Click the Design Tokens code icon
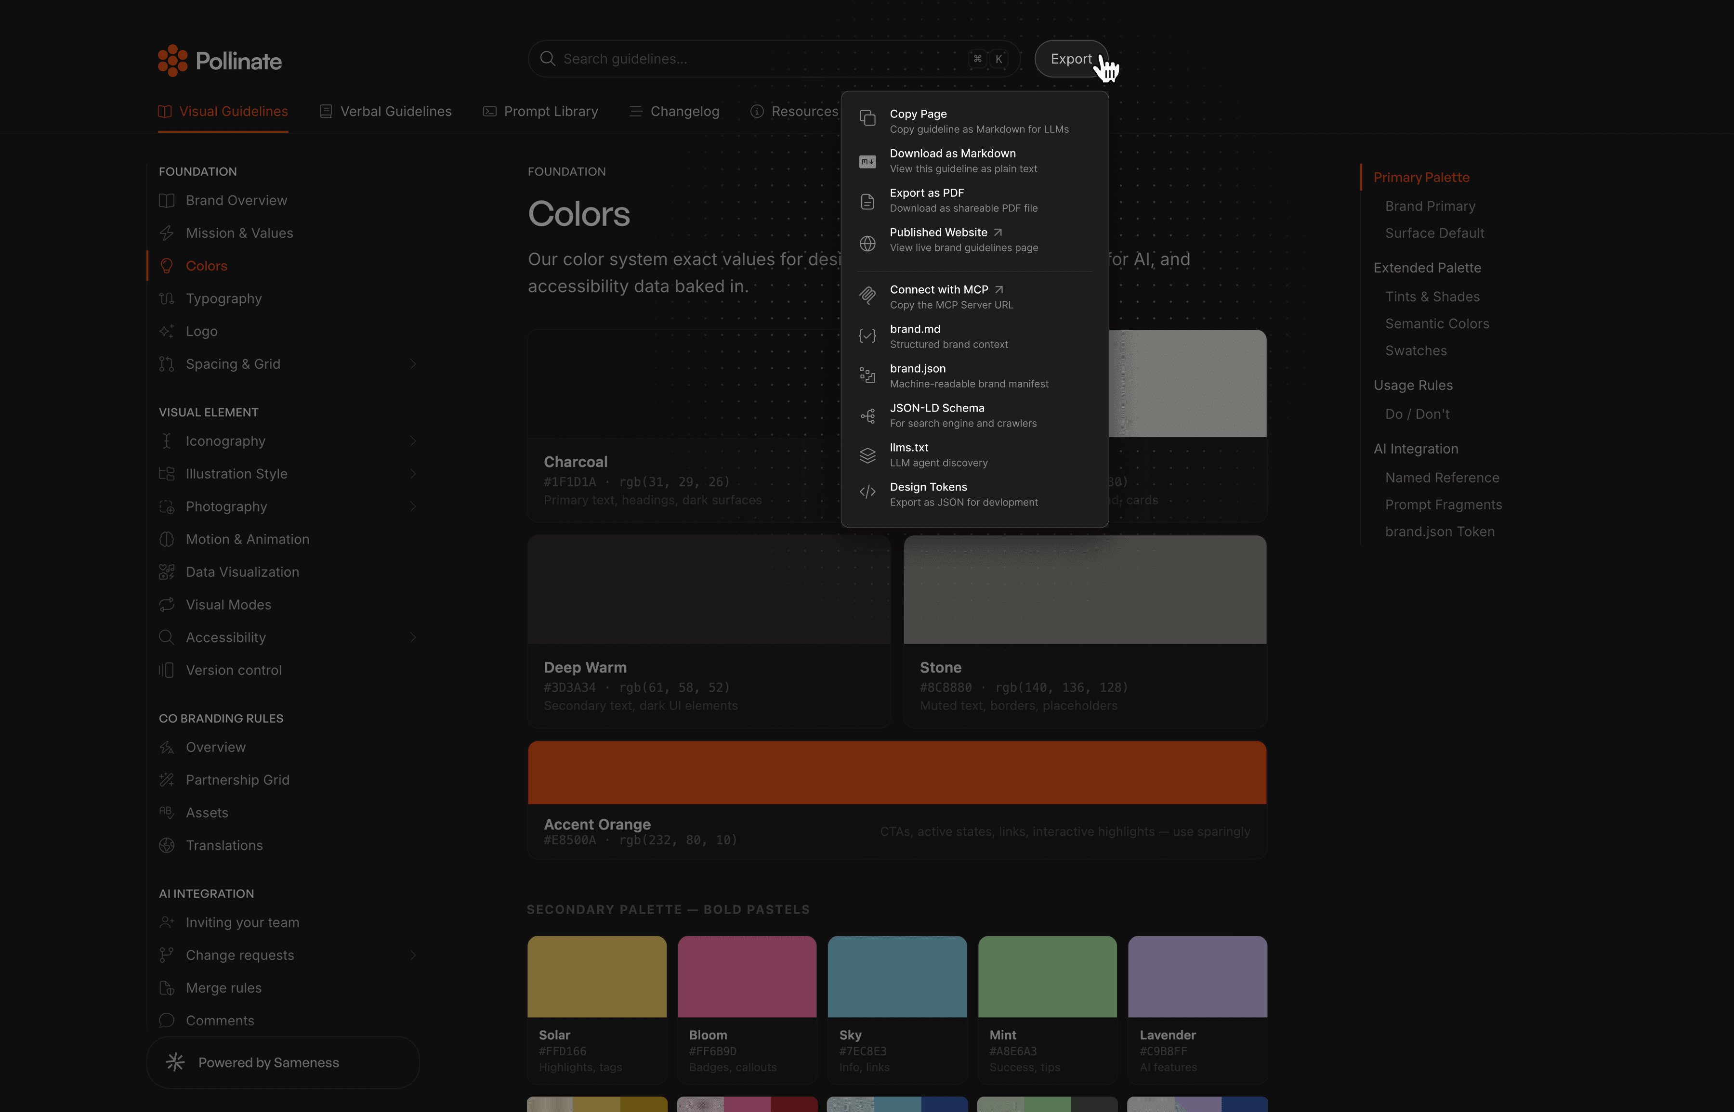The width and height of the screenshot is (1734, 1112). point(867,492)
